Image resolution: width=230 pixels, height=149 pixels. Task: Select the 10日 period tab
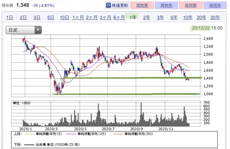(x=64, y=18)
